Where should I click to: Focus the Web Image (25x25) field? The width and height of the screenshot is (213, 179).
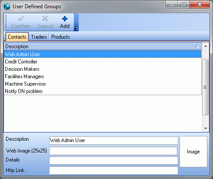click(113, 151)
